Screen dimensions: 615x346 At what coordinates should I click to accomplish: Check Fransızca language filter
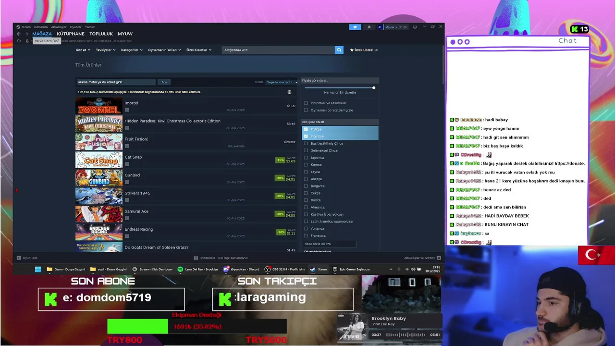[306, 235]
